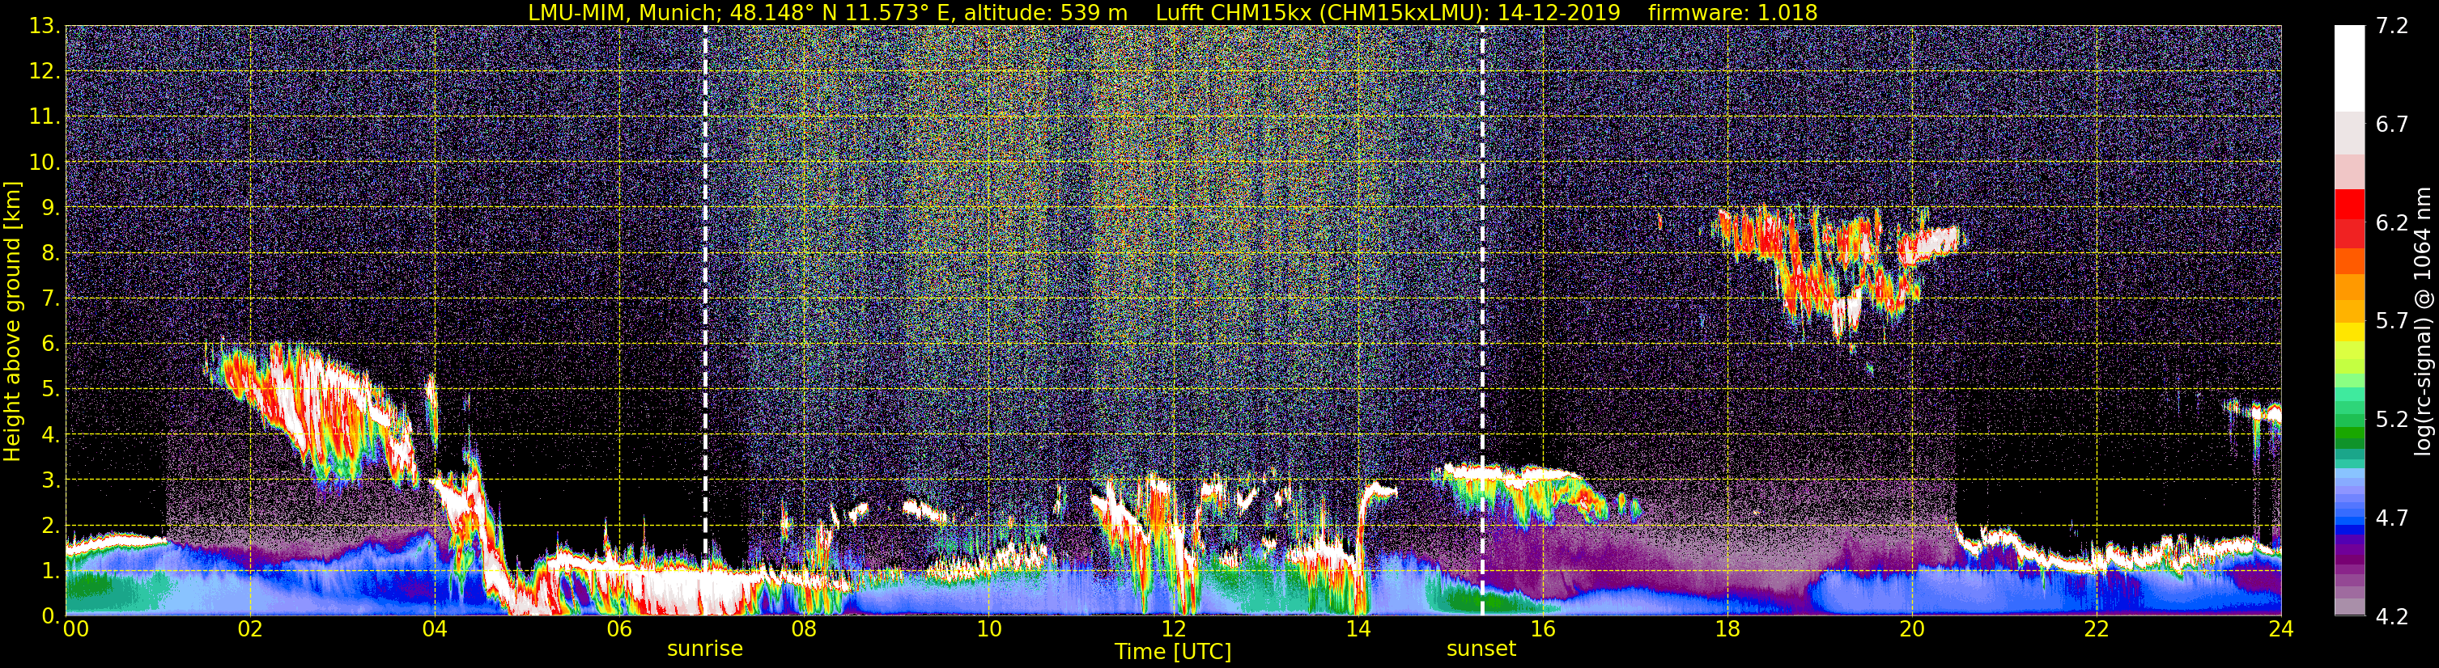Click the '18' time tick label

point(1727,629)
